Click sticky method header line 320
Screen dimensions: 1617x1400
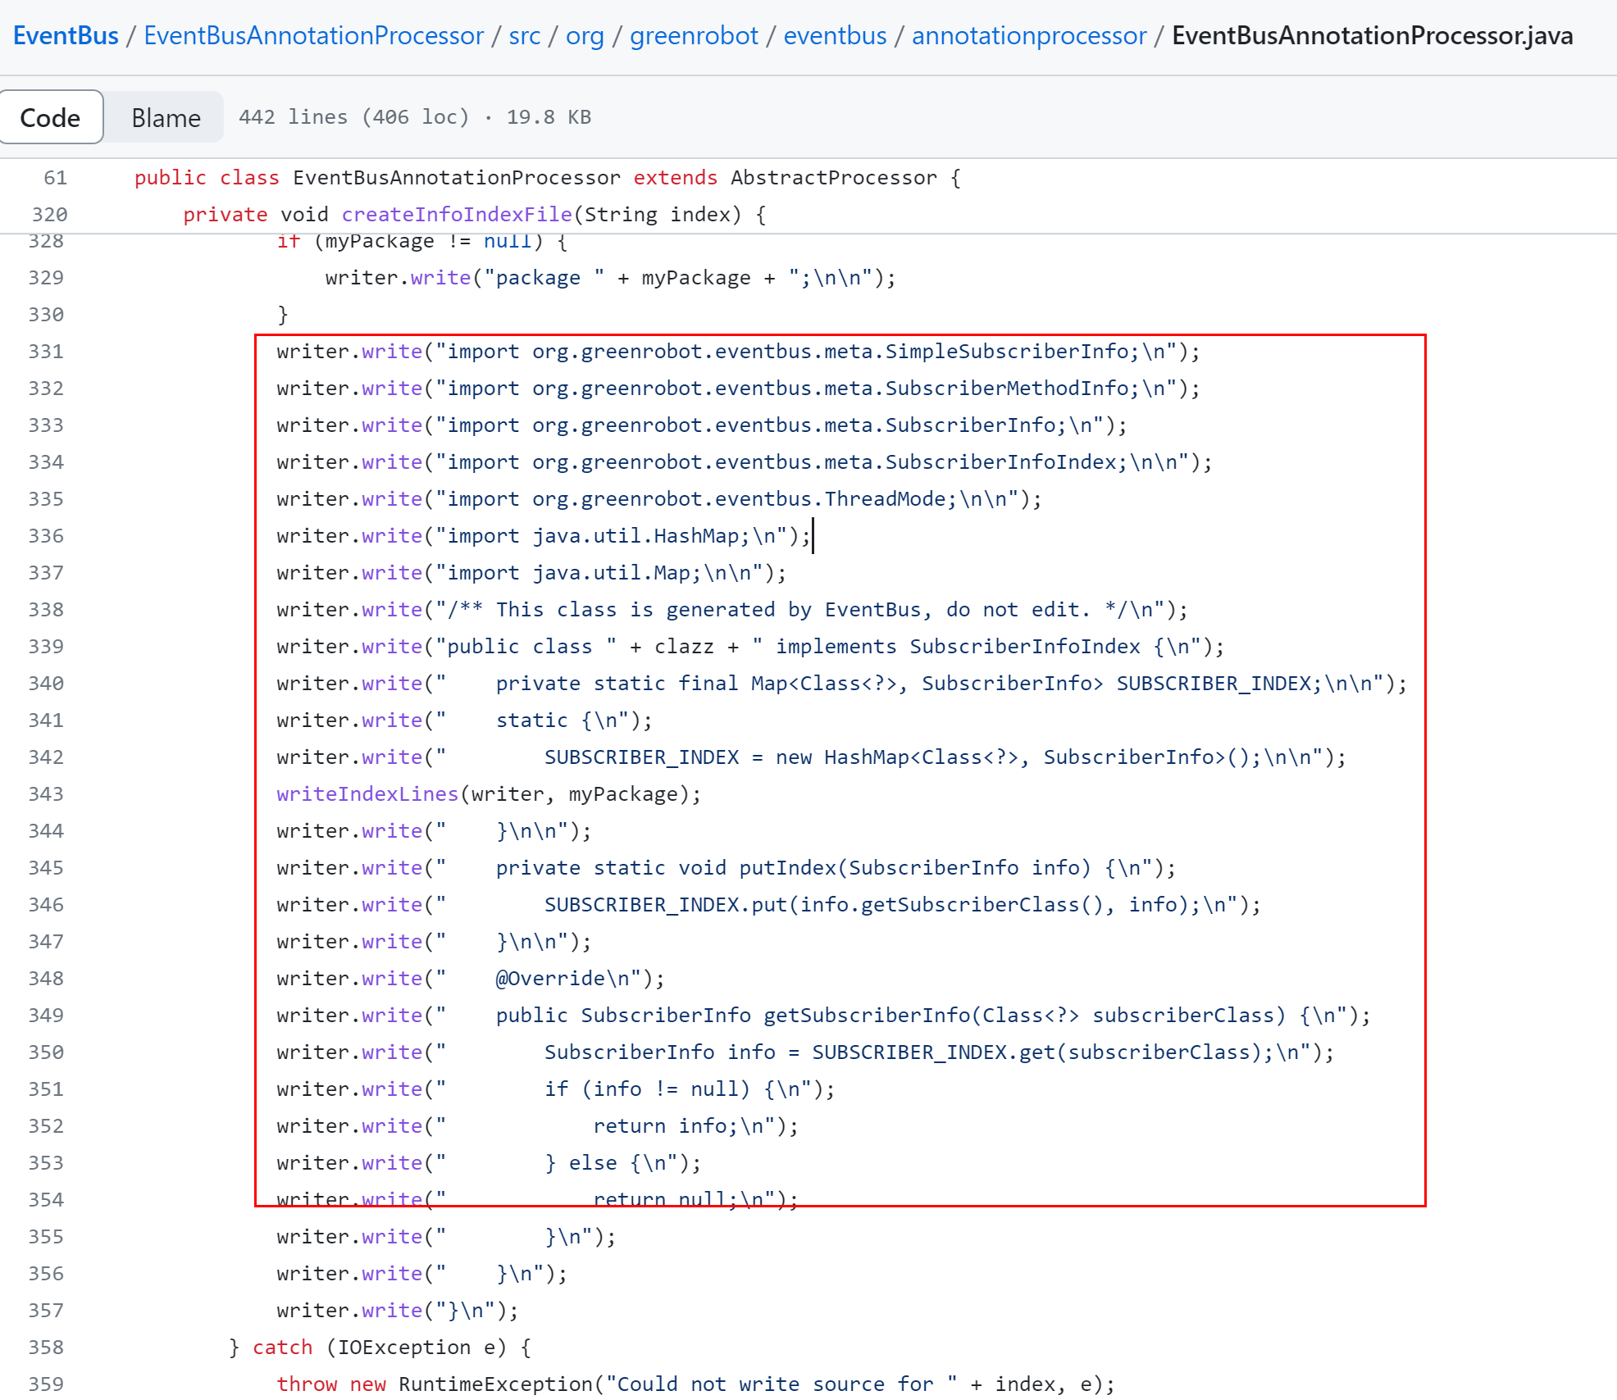(474, 215)
